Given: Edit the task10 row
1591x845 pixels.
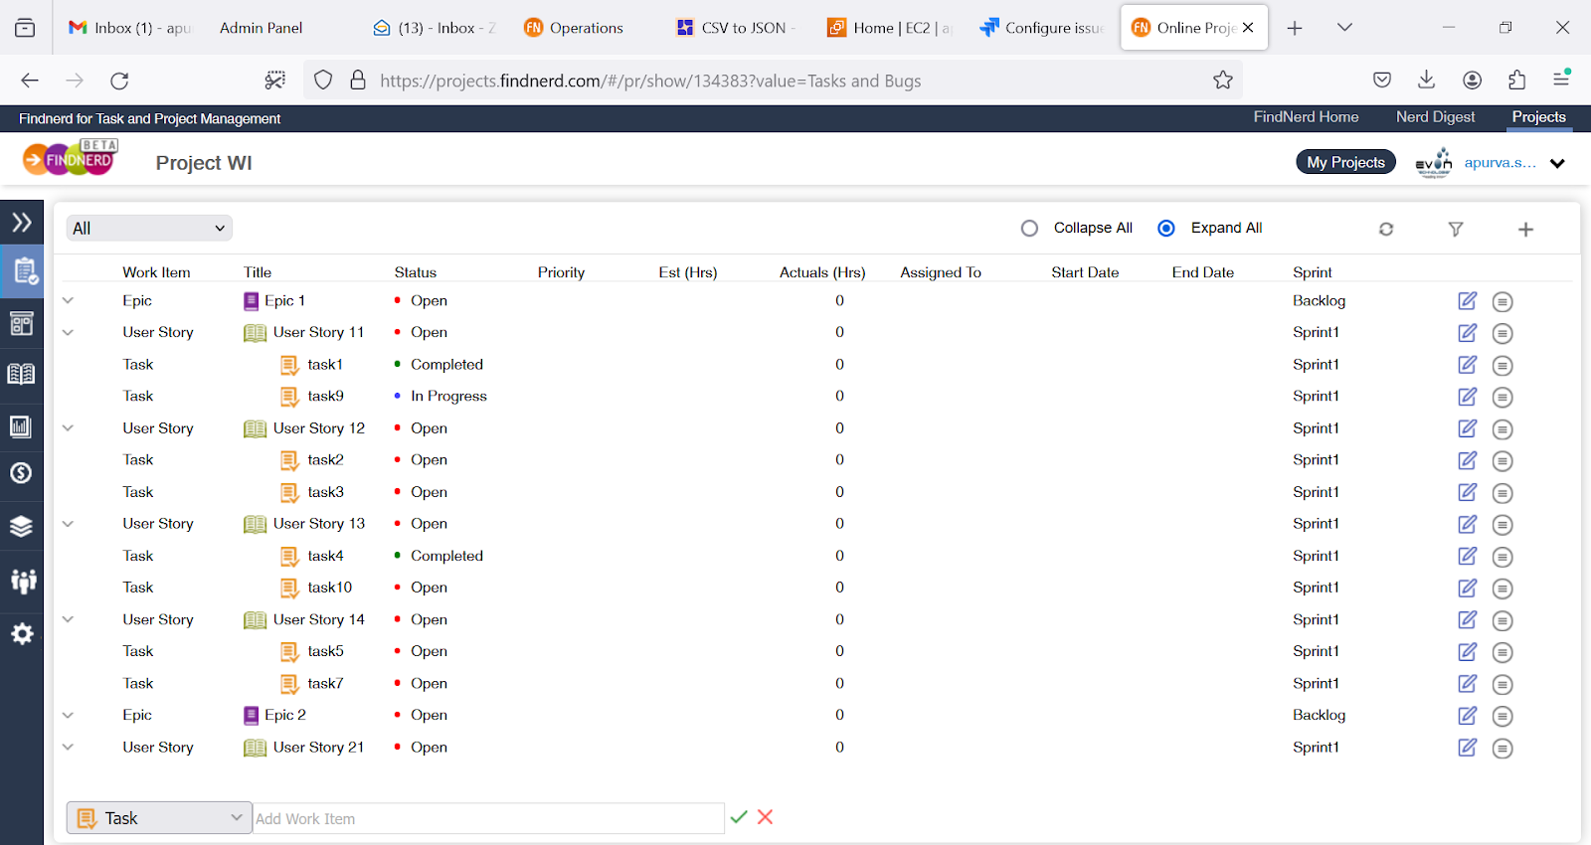Looking at the screenshot, I should pyautogui.click(x=1468, y=589).
